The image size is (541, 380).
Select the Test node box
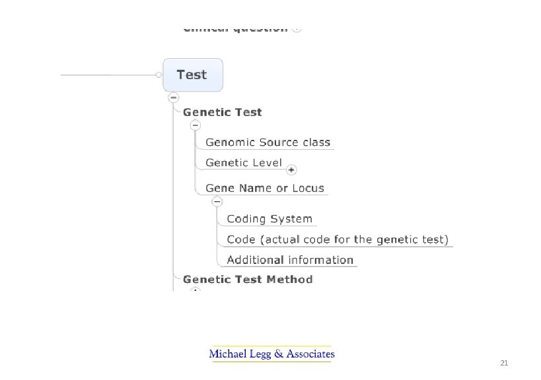192,75
